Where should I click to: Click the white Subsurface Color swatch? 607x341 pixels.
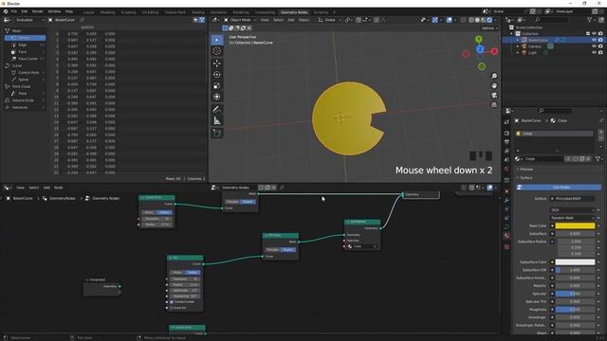pyautogui.click(x=575, y=262)
